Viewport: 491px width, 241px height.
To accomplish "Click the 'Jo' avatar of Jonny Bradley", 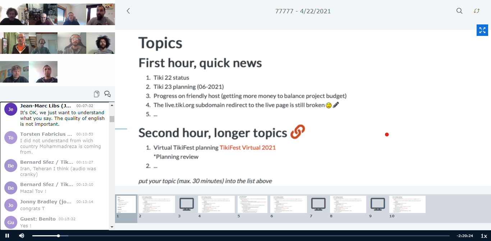I will (11, 205).
